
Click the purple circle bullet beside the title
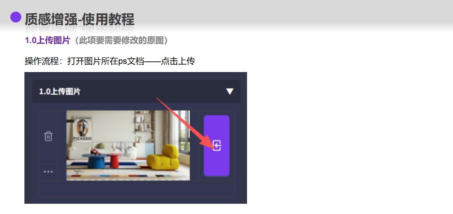[16, 17]
